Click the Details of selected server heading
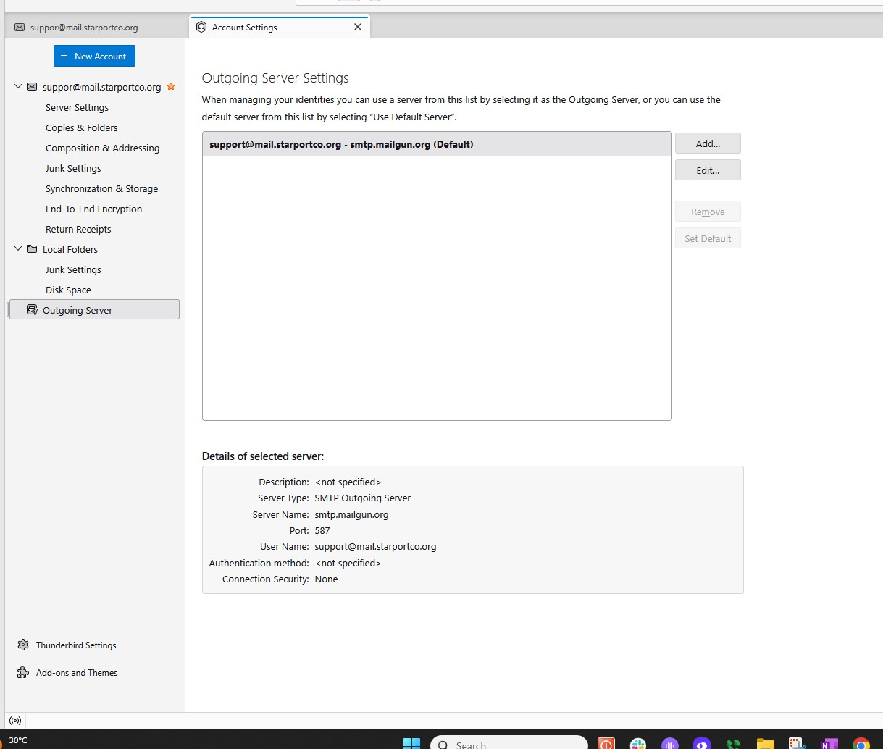This screenshot has width=883, height=749. click(x=263, y=456)
